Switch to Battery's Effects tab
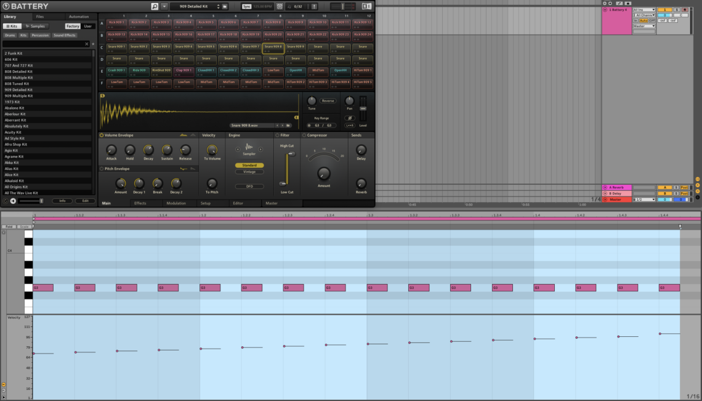The image size is (702, 401). point(142,203)
